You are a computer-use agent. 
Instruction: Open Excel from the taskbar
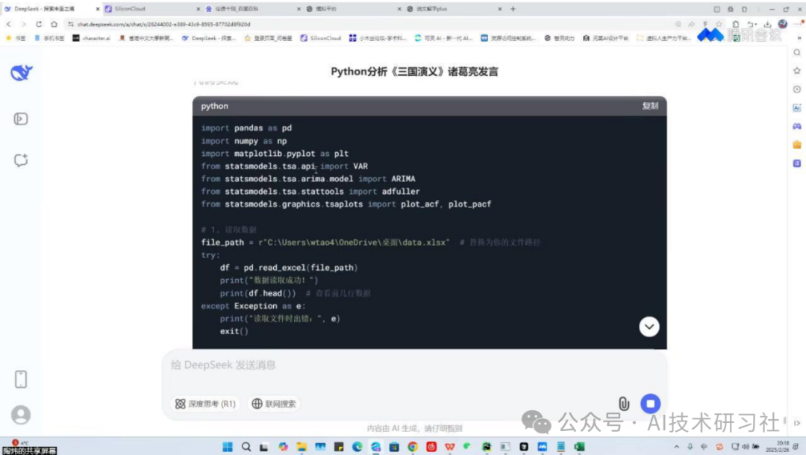[x=579, y=447]
